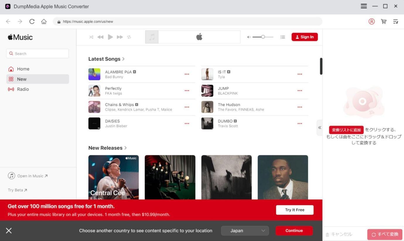
Task: Click Open in Music link
Action: (28, 176)
